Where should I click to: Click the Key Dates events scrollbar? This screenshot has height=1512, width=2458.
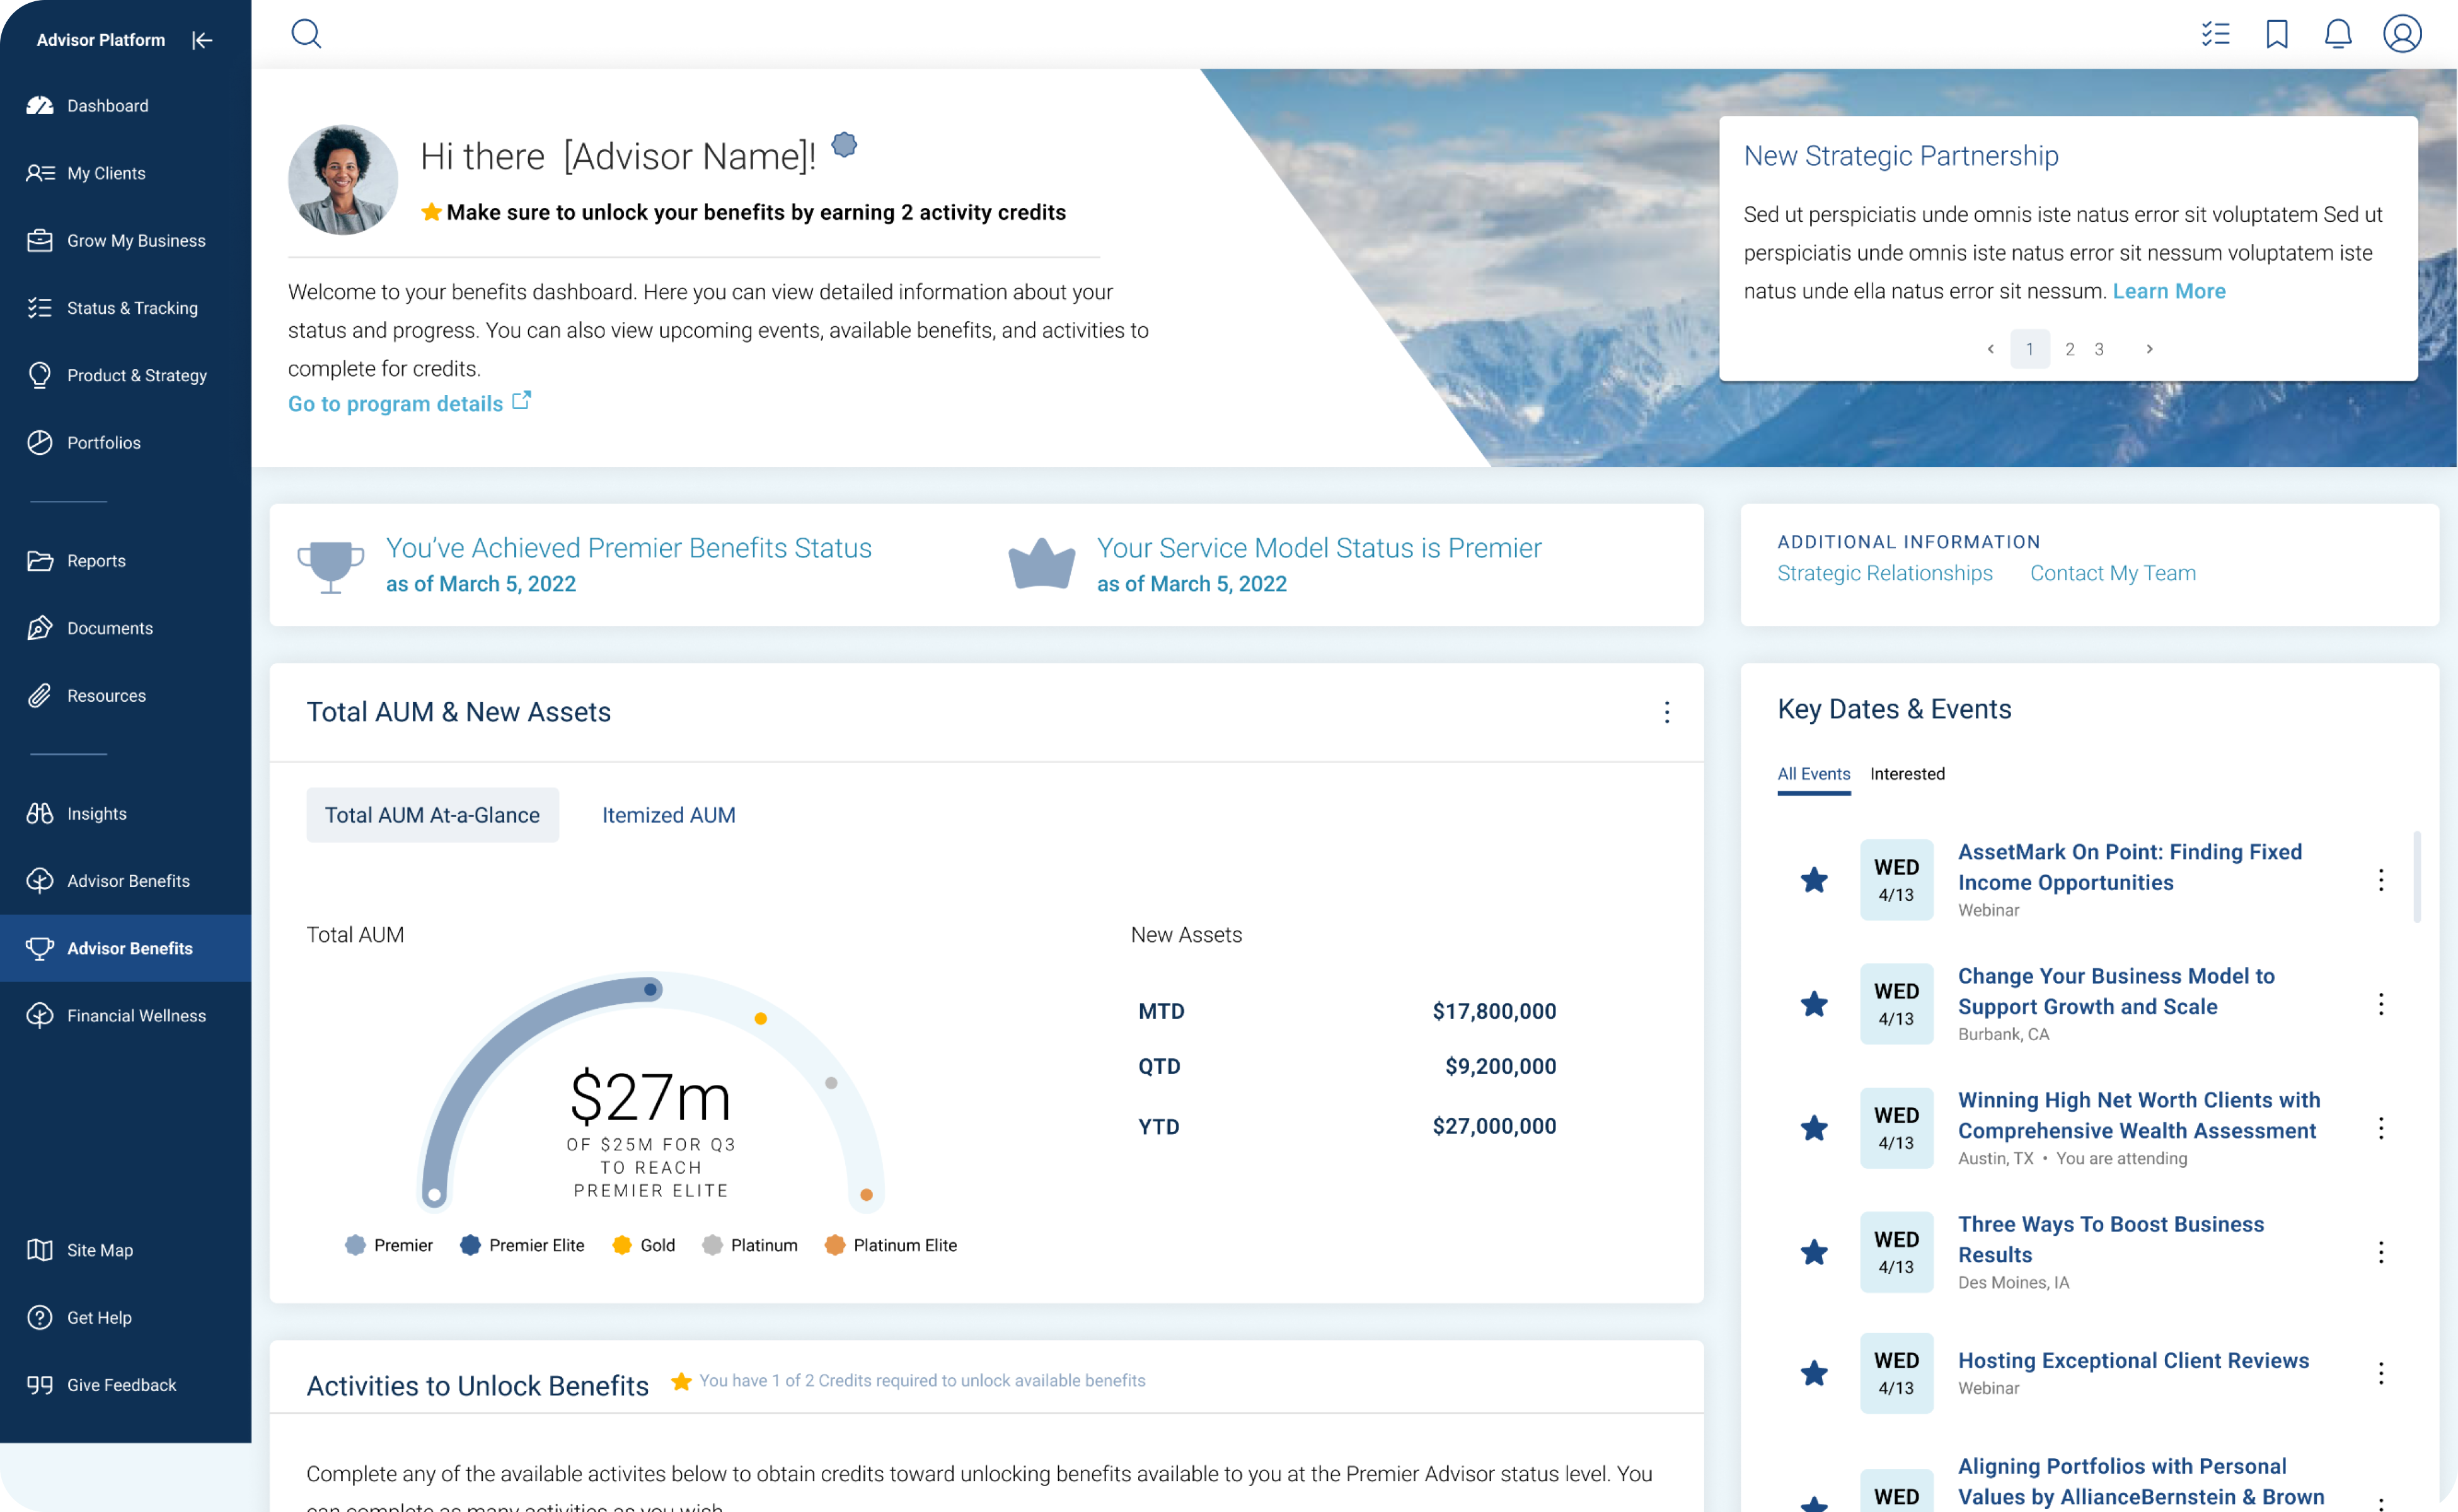tap(2416, 876)
